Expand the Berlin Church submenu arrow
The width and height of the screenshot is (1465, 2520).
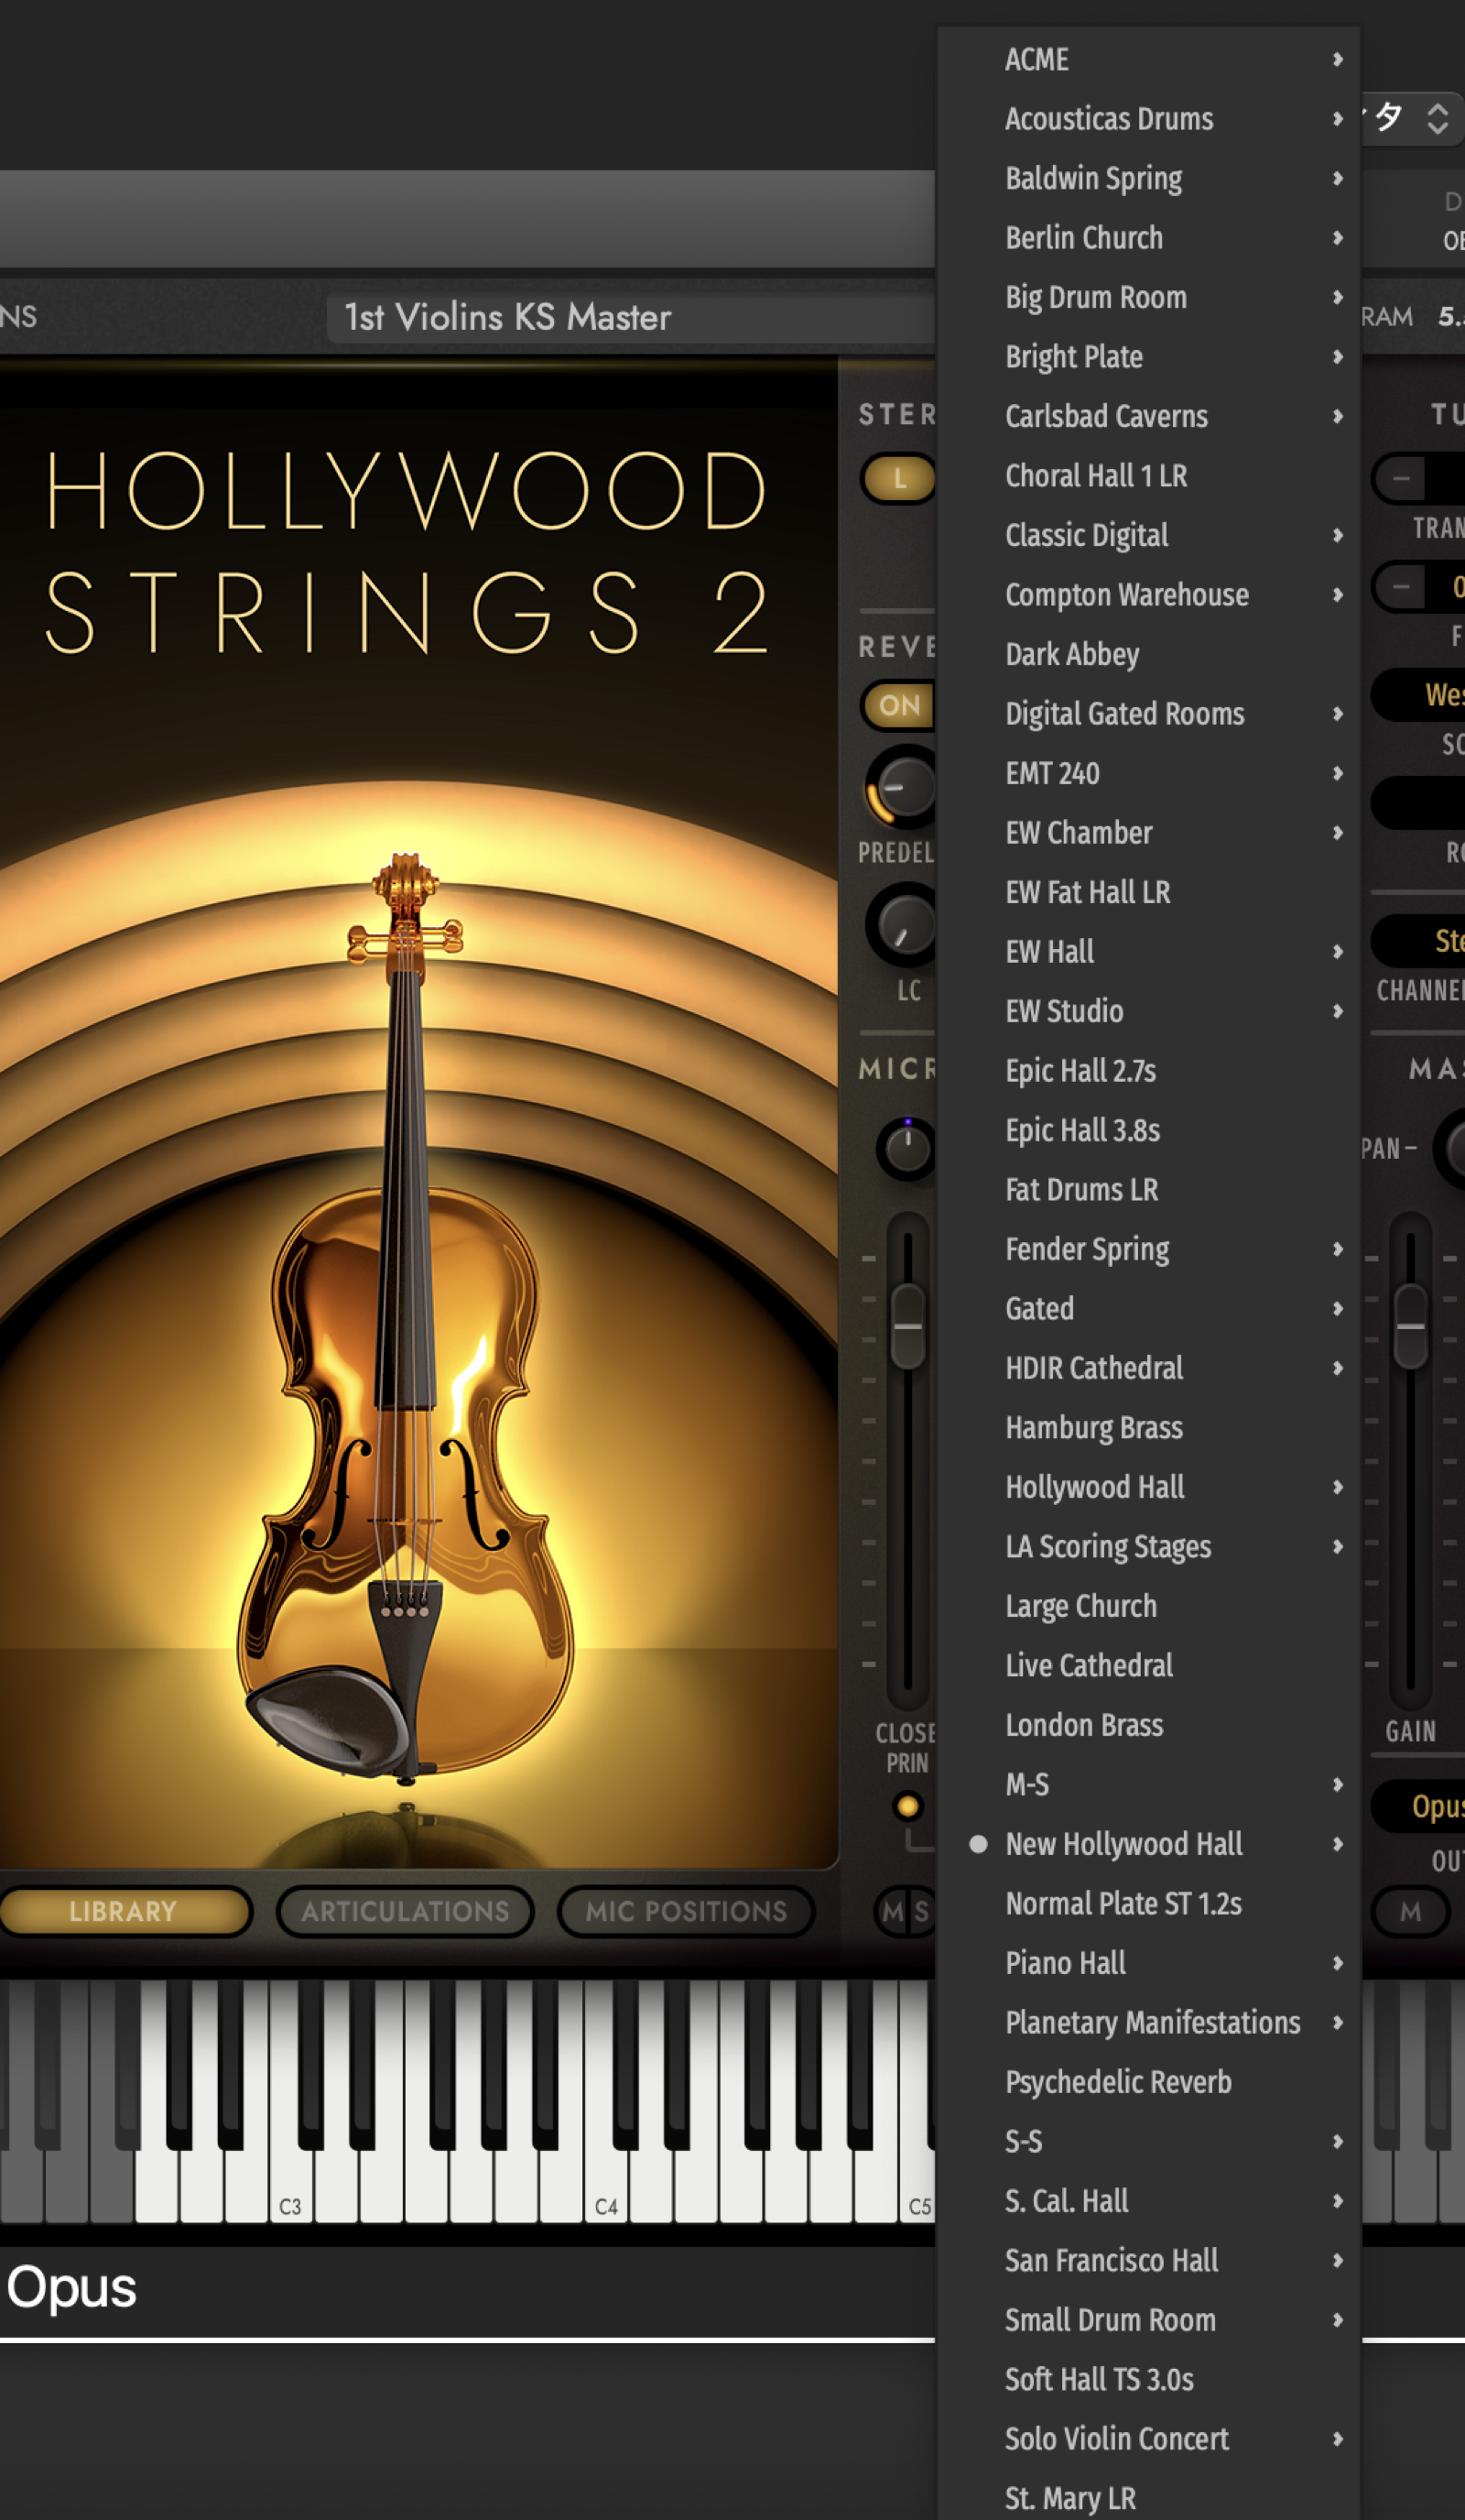coord(1337,238)
